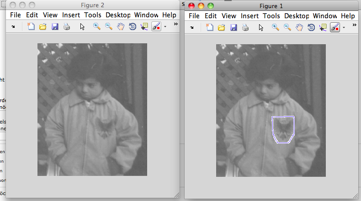This screenshot has width=361, height=201.
Task: Toggle Edit Plot arrow in Figure 1
Action: (261, 27)
